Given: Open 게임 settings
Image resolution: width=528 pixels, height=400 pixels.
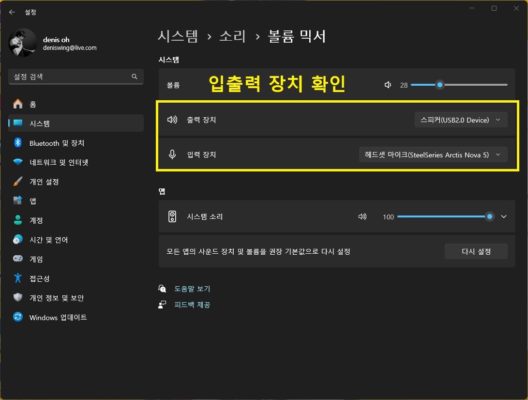Looking at the screenshot, I should coord(76,259).
